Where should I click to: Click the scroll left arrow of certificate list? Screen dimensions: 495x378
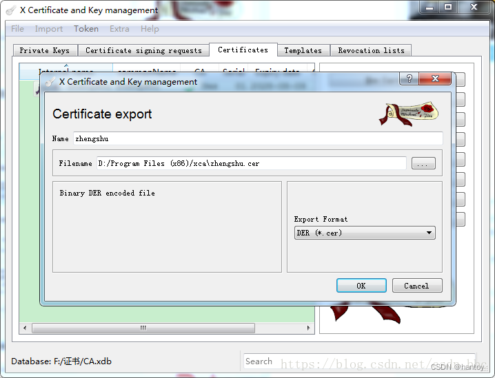[x=25, y=328]
